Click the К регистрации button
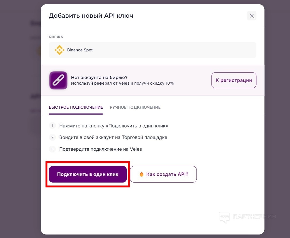290x238 pixels. tap(234, 80)
